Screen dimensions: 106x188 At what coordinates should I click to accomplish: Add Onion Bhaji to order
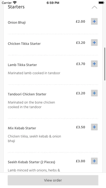[x=94, y=21]
